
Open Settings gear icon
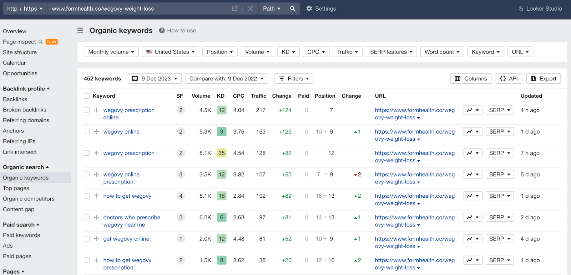[x=309, y=9]
